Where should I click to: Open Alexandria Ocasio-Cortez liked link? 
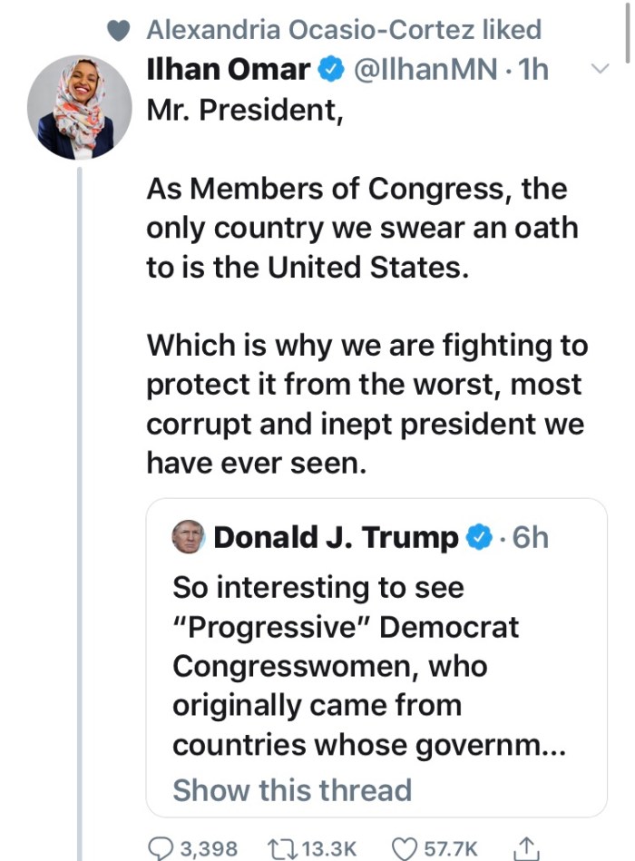click(343, 30)
